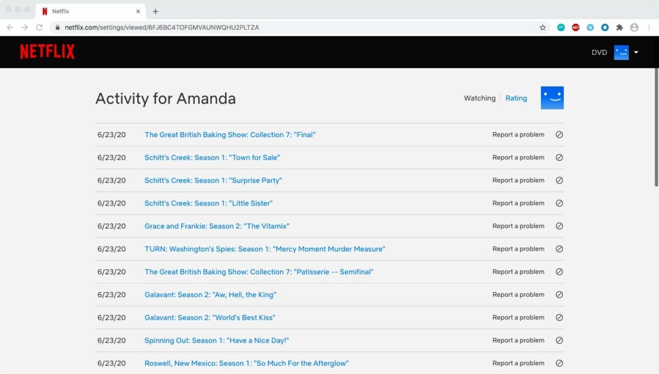This screenshot has width=659, height=374.
Task: Open the 'Grace and Frankie: The Vitamix' episode link
Action: (x=217, y=226)
